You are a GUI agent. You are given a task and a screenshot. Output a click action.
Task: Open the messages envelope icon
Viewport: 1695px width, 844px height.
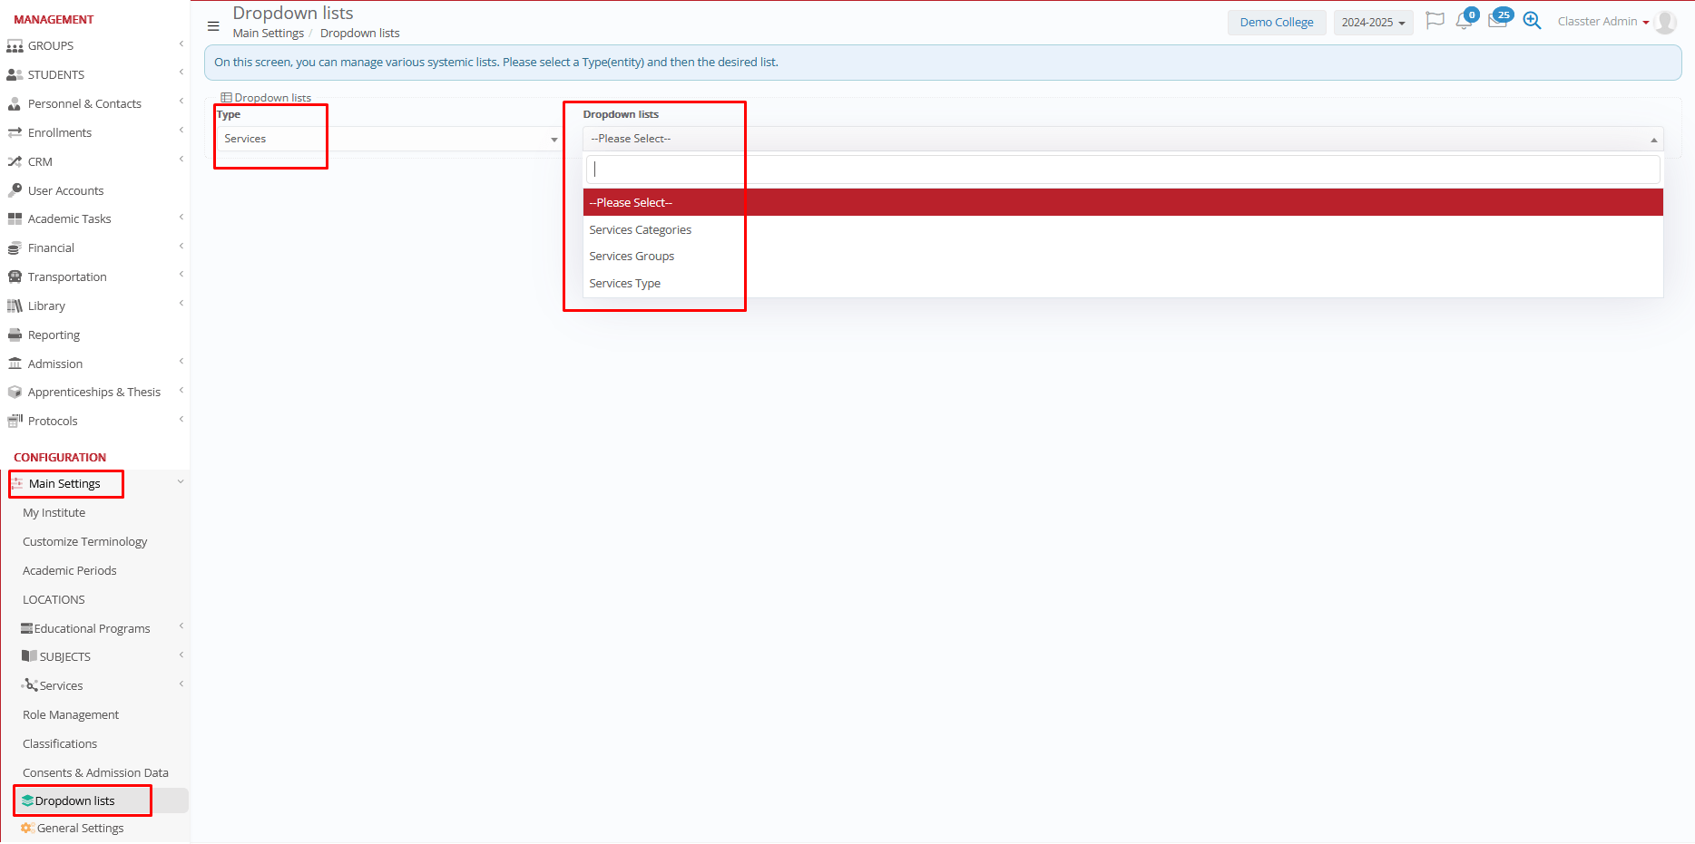point(1497,21)
